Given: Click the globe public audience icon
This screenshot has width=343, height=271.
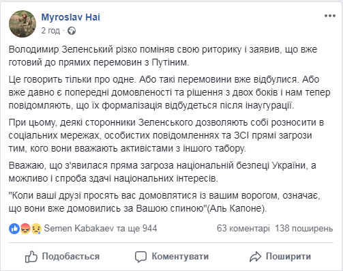Looking at the screenshot, I should pyautogui.click(x=72, y=31).
